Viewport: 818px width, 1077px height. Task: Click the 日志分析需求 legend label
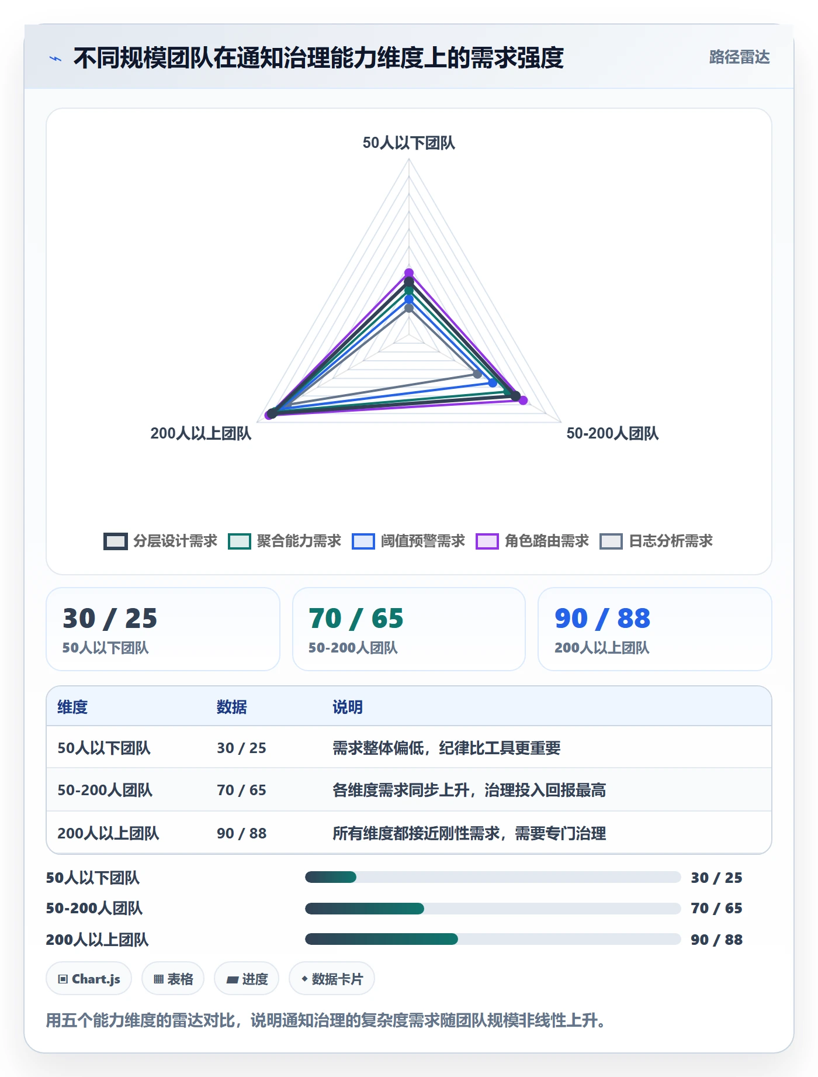[671, 541]
